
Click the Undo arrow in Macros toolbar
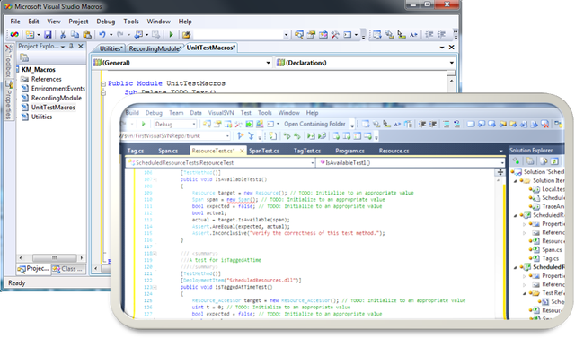coord(102,35)
